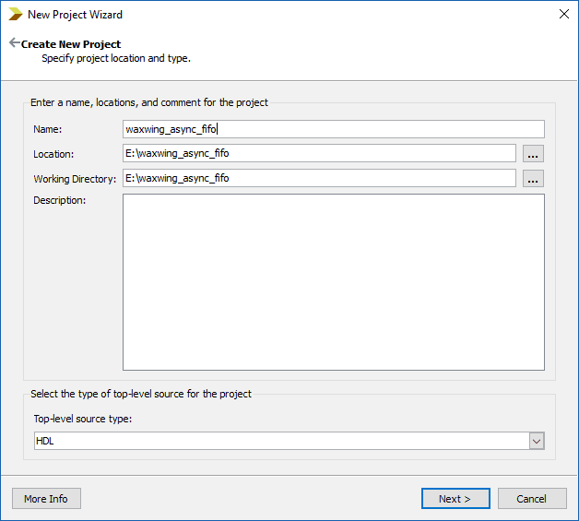
Task: Click the "Top-level source type:" label
Action: 83,419
